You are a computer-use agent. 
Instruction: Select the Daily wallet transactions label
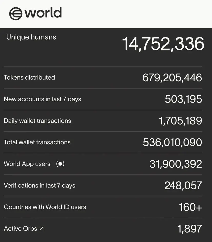pyautogui.click(x=37, y=121)
